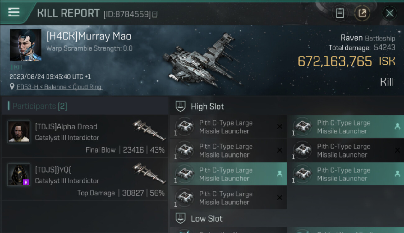
Task: Open the hamburger menu
Action: (x=14, y=13)
